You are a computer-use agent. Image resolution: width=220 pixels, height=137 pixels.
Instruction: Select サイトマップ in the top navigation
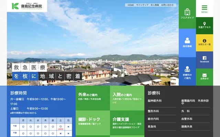[x=142, y=5]
